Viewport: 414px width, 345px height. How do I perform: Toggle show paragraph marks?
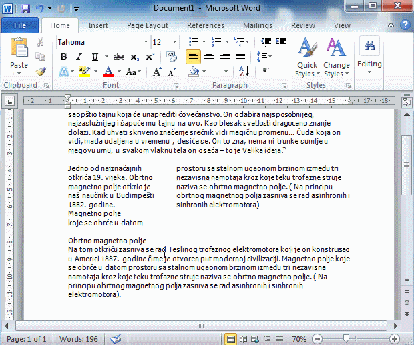pos(266,72)
